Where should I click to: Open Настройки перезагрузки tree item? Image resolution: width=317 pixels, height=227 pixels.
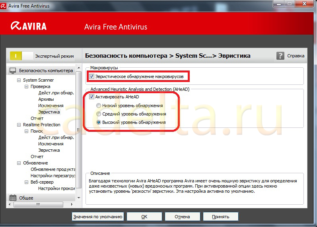click(x=53, y=176)
